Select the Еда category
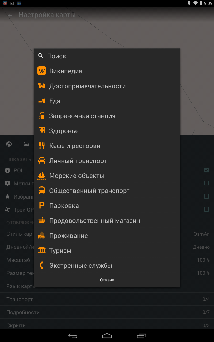 click(107, 101)
